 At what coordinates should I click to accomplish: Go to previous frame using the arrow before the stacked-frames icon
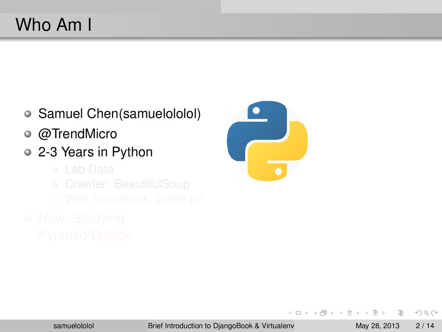click(x=316, y=313)
